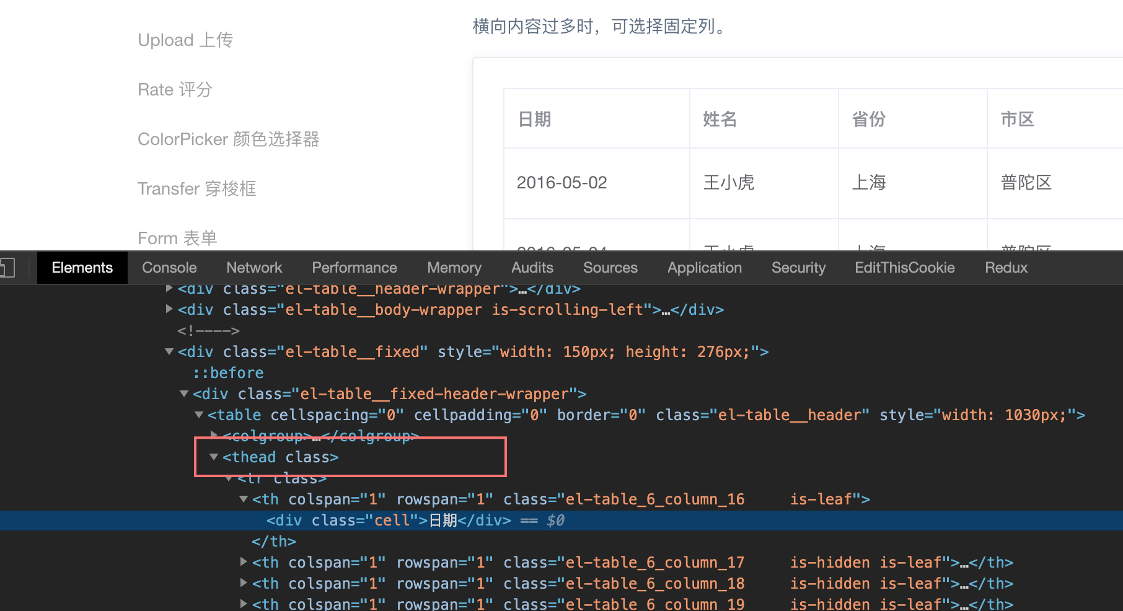
Task: Open the Sources panel
Action: tap(610, 267)
